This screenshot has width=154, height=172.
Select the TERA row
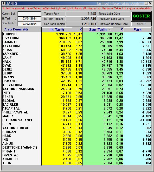[77, 163]
